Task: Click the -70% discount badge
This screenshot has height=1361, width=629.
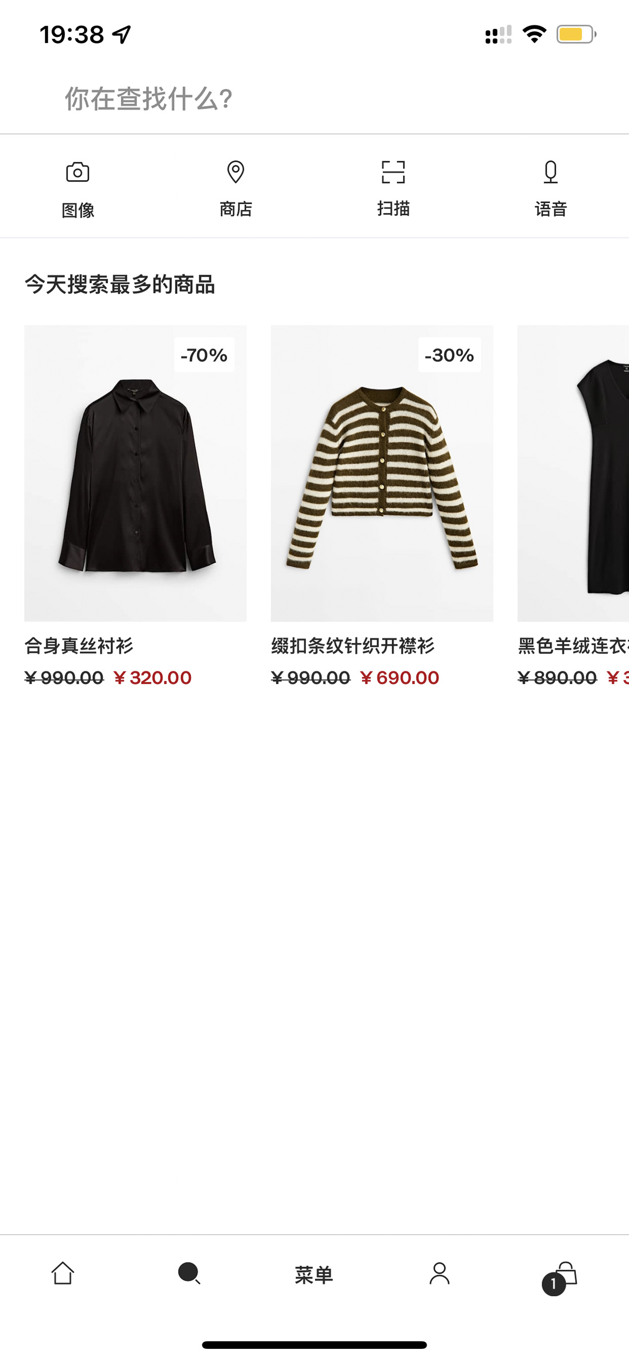Action: click(204, 354)
